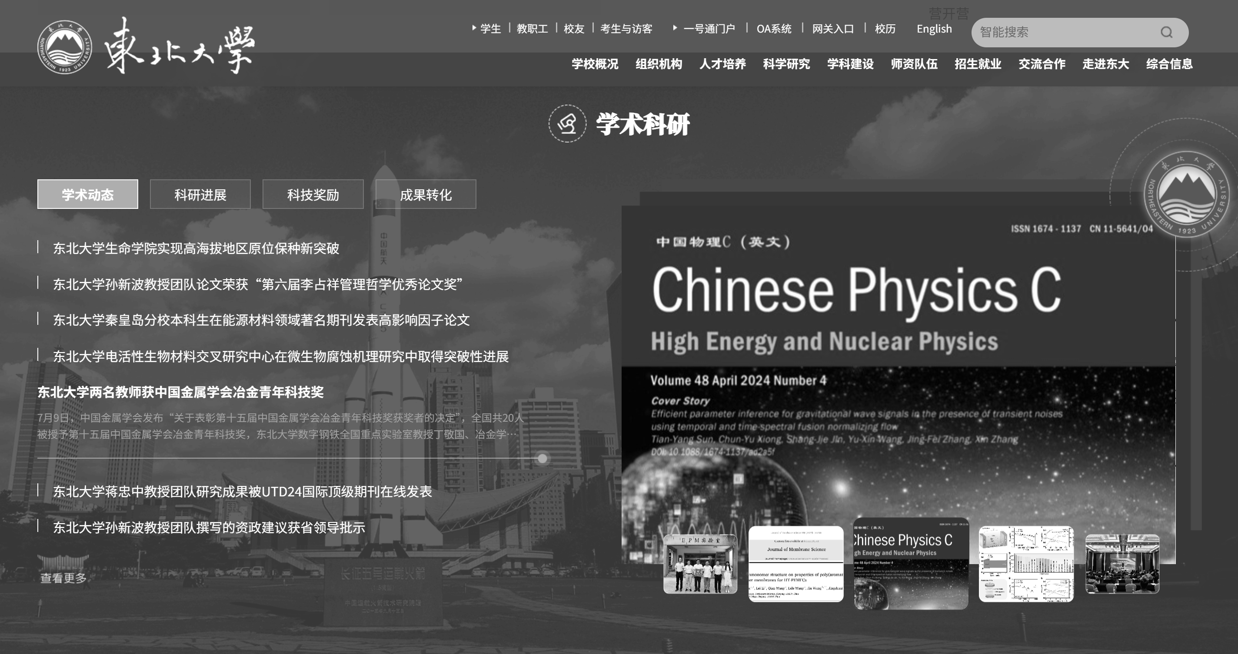
Task: Switch to the 科研进展 tab
Action: coord(200,195)
